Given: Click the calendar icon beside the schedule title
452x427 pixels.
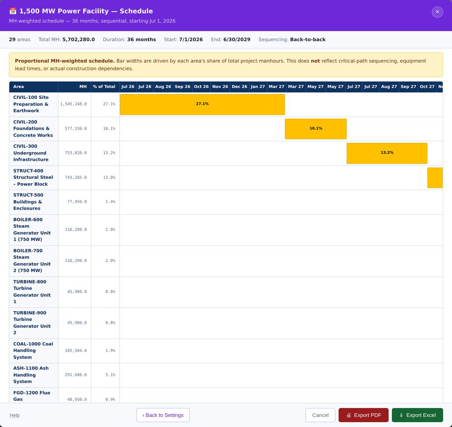Looking at the screenshot, I should coord(13,11).
